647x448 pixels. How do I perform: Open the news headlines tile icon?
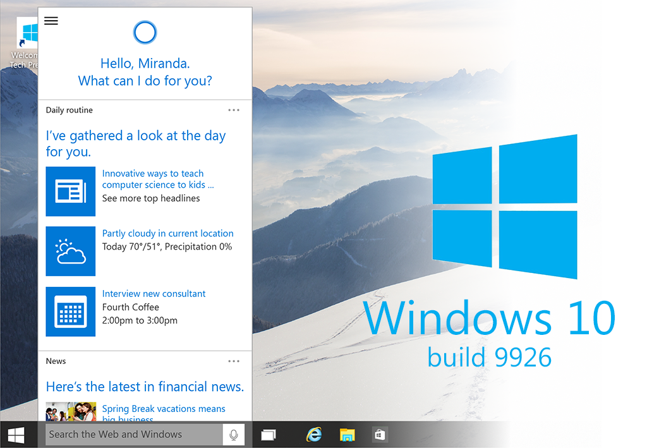[71, 191]
